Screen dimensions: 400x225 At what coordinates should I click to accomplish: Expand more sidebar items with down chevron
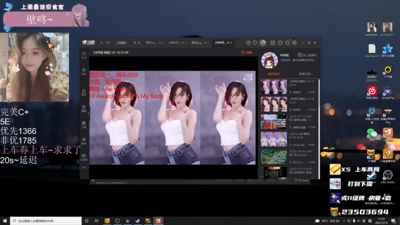(83, 167)
